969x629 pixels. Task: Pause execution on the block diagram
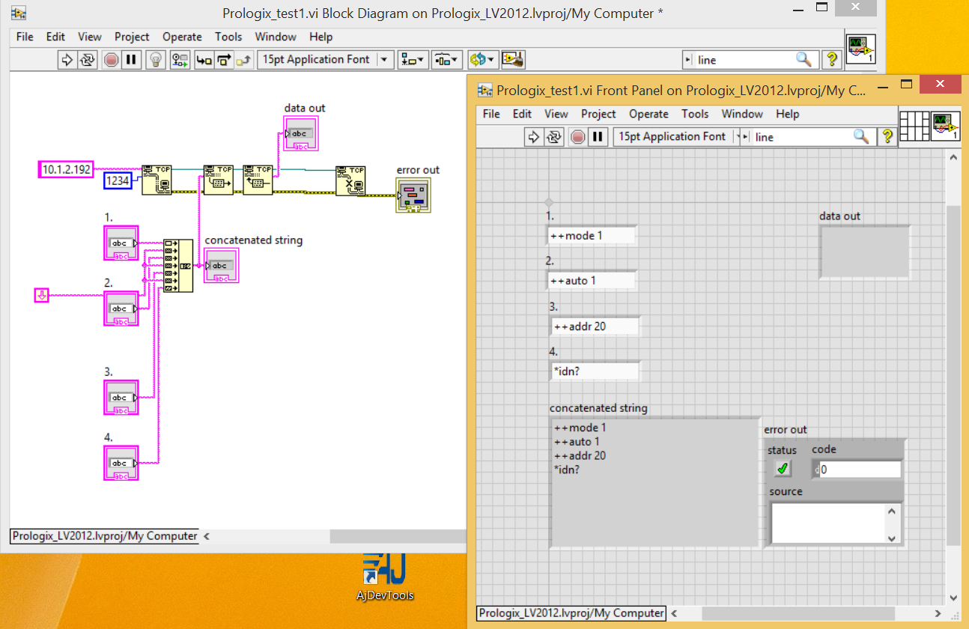(x=131, y=59)
